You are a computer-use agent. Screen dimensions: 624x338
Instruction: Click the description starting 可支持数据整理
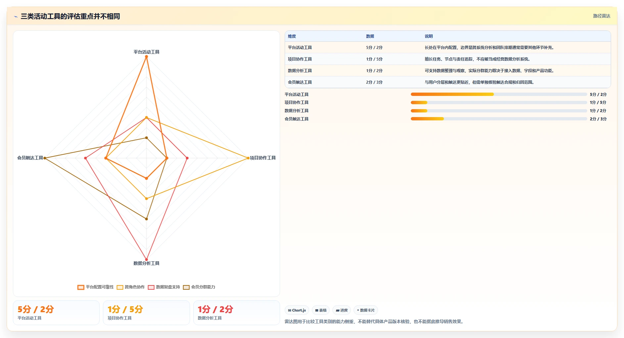490,71
